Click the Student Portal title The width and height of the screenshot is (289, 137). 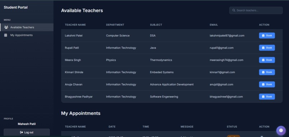point(16,8)
